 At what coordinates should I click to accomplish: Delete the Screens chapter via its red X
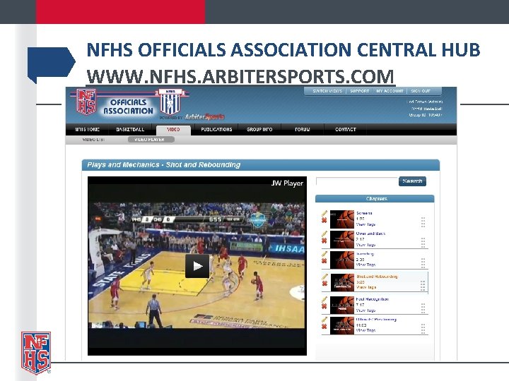click(324, 220)
